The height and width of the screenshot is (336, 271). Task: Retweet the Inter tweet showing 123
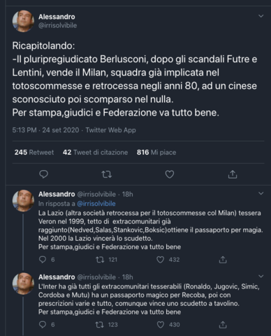click(100, 325)
